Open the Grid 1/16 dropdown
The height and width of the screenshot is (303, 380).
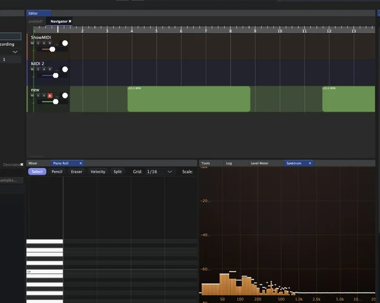(159, 171)
